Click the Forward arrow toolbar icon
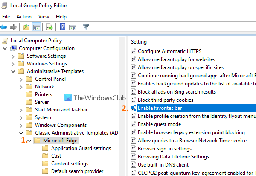 (13, 27)
